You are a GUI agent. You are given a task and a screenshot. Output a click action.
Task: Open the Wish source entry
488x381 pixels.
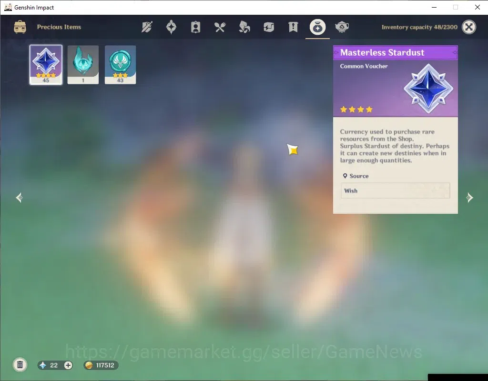395,190
